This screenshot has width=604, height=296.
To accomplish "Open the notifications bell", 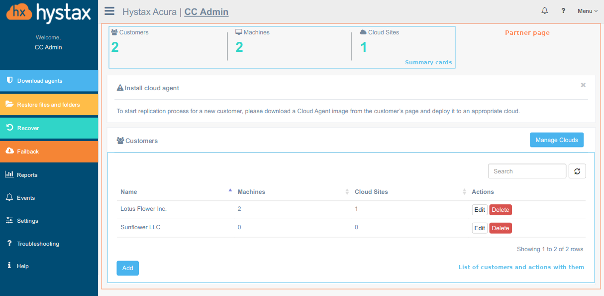I will [545, 11].
